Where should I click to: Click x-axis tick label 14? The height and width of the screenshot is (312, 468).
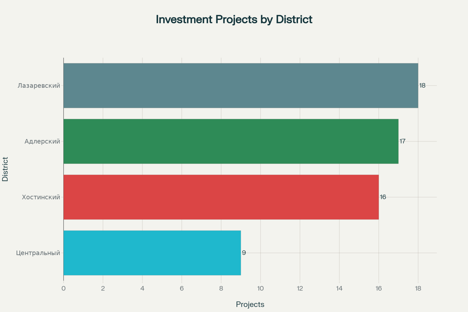click(x=339, y=288)
